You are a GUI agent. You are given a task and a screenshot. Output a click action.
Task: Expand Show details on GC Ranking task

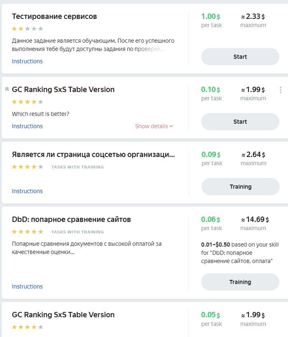pyautogui.click(x=154, y=126)
